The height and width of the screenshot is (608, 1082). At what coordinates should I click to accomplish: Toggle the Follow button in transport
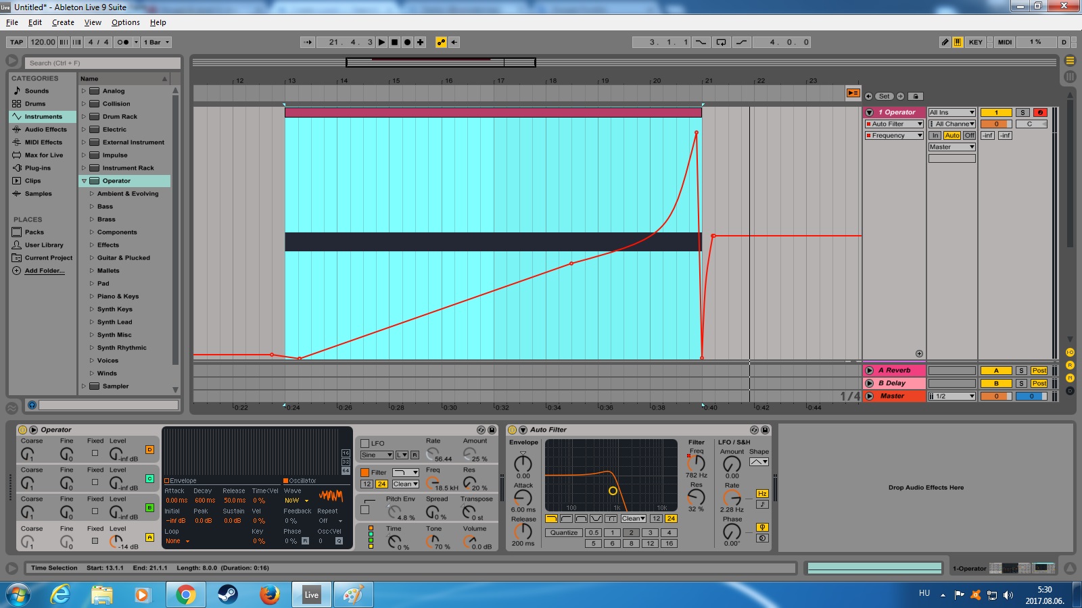point(308,42)
